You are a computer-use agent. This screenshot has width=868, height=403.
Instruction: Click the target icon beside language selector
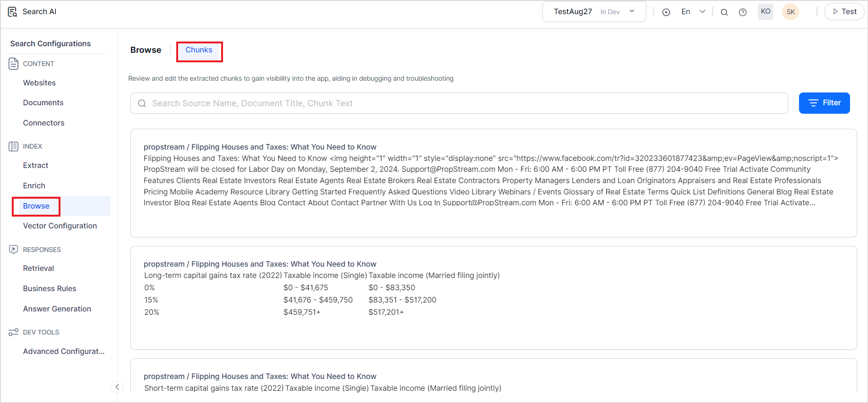click(666, 12)
